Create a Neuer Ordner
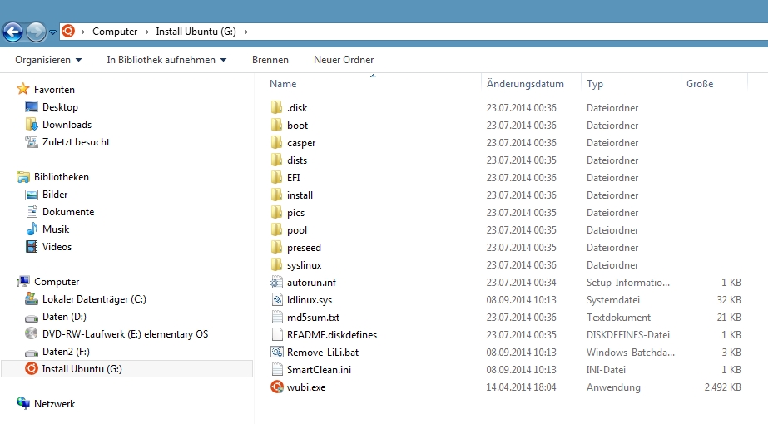768x424 pixels. tap(344, 60)
